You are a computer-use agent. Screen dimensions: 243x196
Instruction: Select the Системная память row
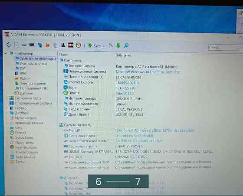coord(102,146)
